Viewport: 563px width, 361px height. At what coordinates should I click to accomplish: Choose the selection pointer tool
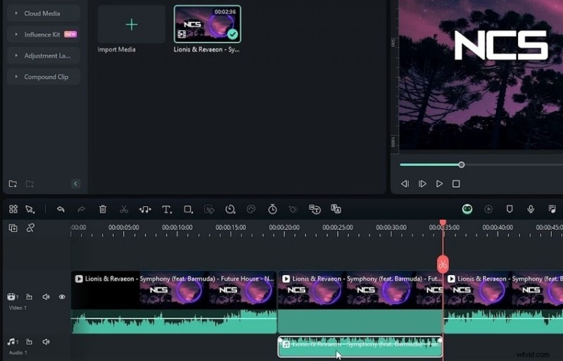pyautogui.click(x=30, y=209)
